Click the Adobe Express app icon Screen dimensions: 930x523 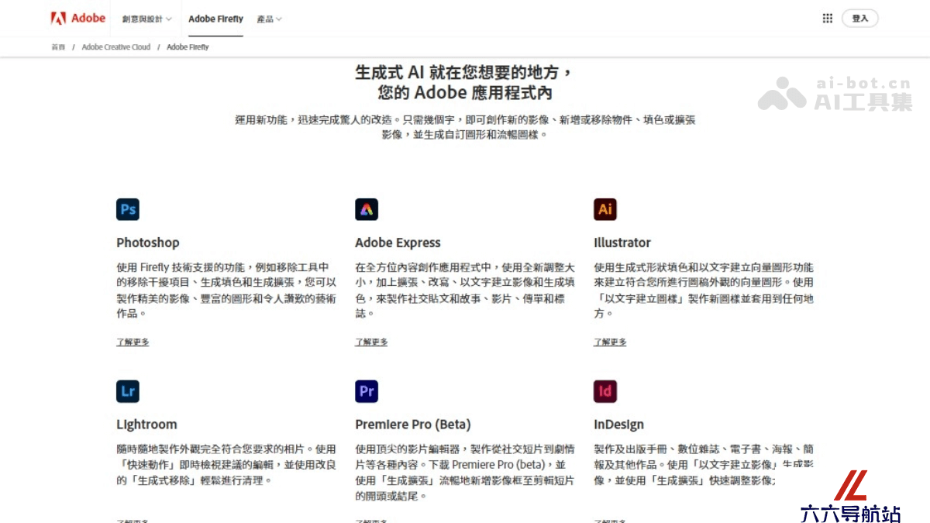click(x=367, y=209)
